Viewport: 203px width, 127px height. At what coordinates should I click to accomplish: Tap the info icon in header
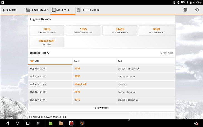tap(185, 10)
